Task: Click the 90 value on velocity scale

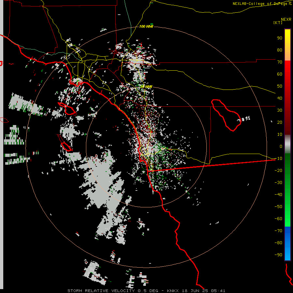Action: click(x=280, y=38)
